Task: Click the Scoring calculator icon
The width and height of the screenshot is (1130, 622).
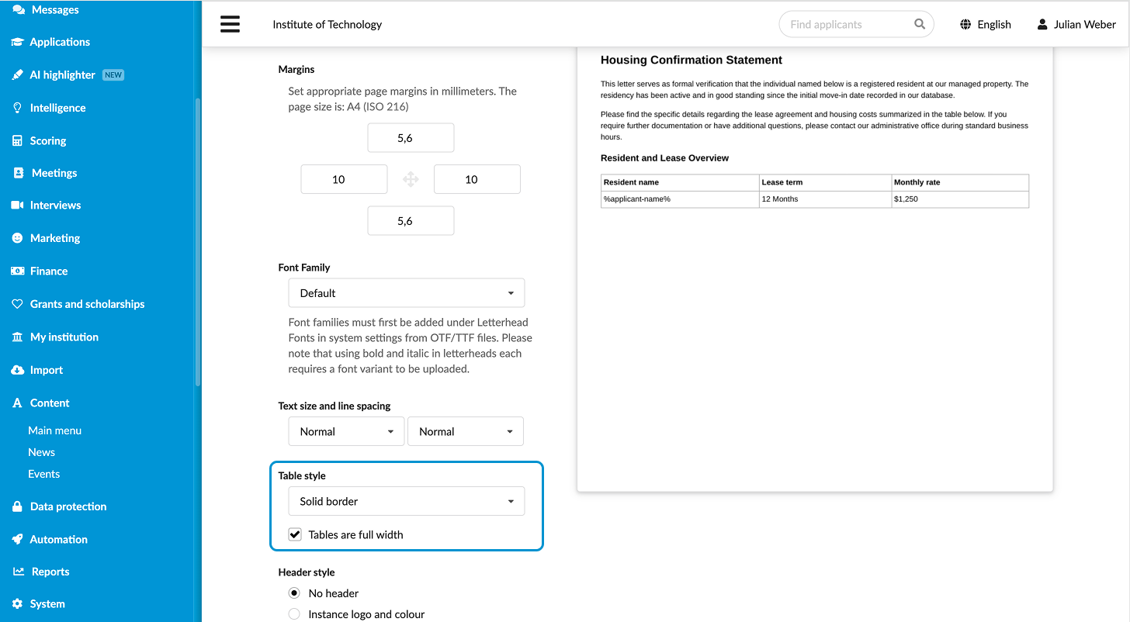Action: tap(18, 140)
